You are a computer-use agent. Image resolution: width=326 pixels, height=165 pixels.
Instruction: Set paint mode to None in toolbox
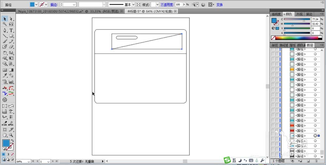pos(12,154)
